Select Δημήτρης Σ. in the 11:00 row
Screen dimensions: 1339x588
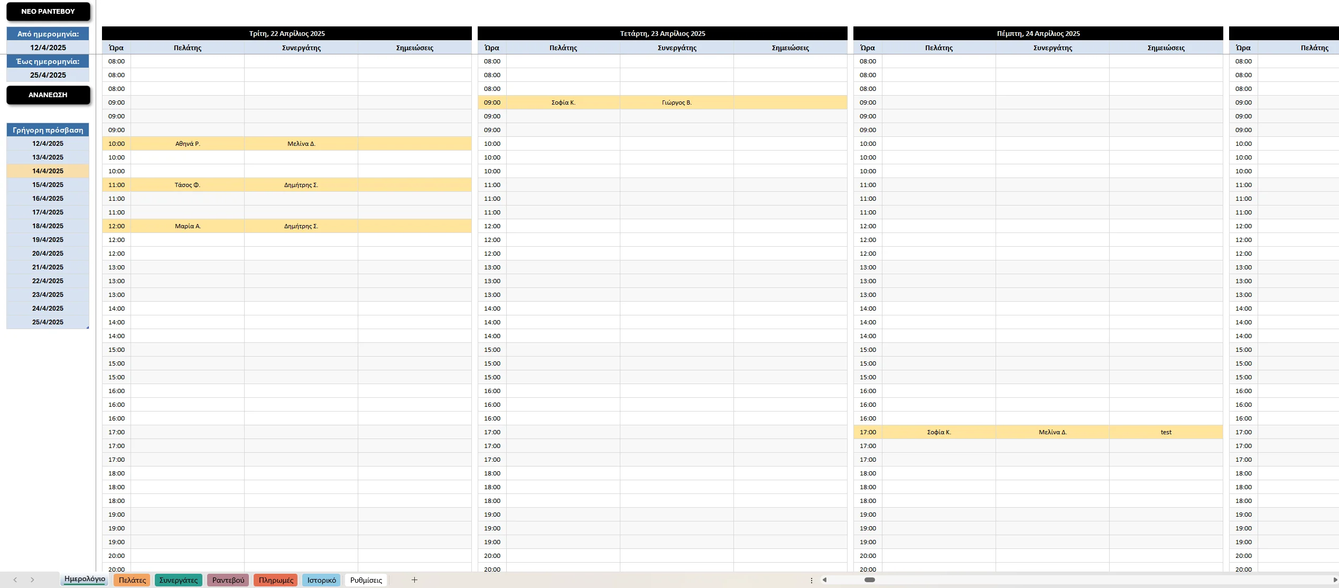(x=301, y=185)
